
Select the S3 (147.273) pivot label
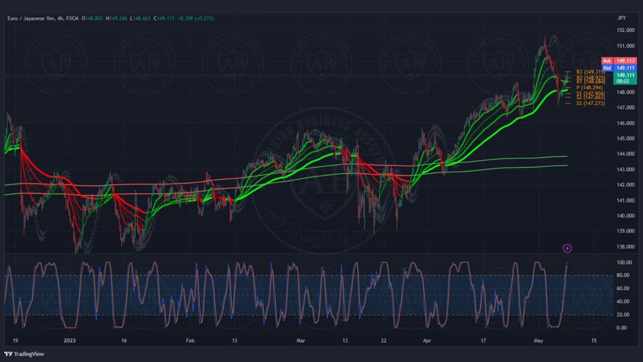590,103
